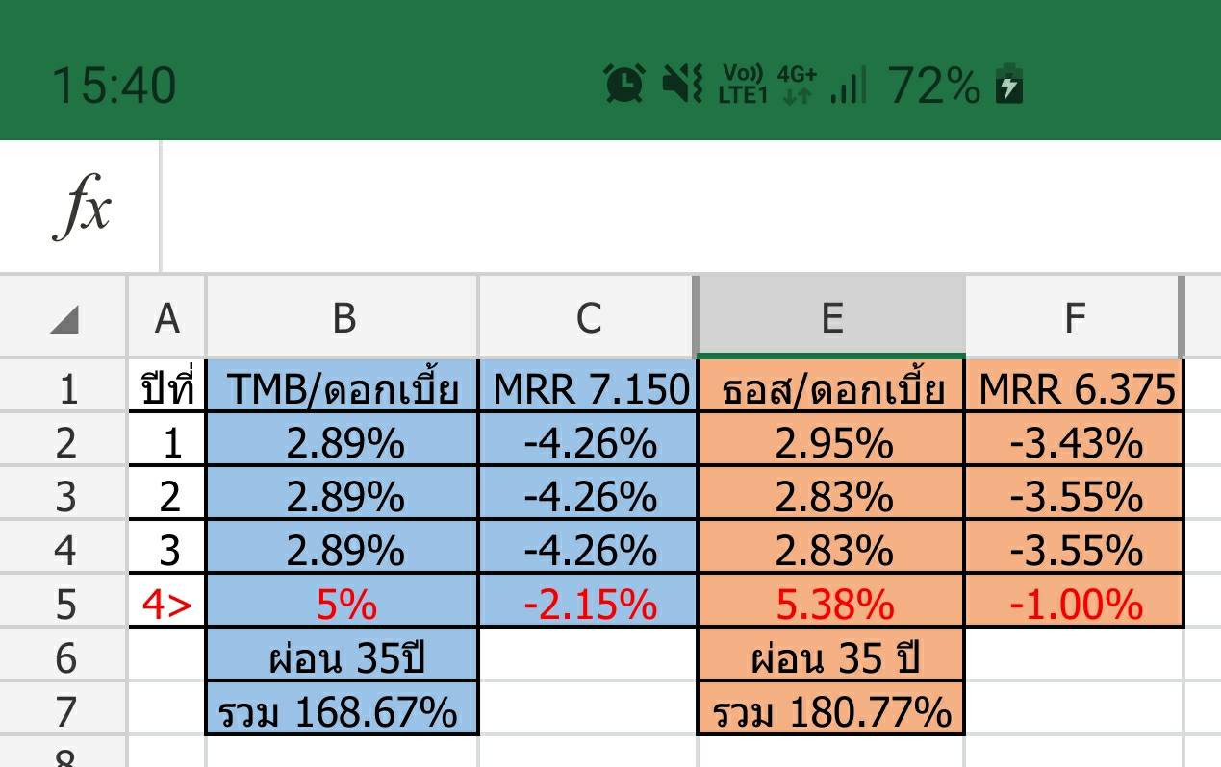1221x767 pixels.
Task: Tap the VoLTE LTE1 status icon
Action: [744, 85]
